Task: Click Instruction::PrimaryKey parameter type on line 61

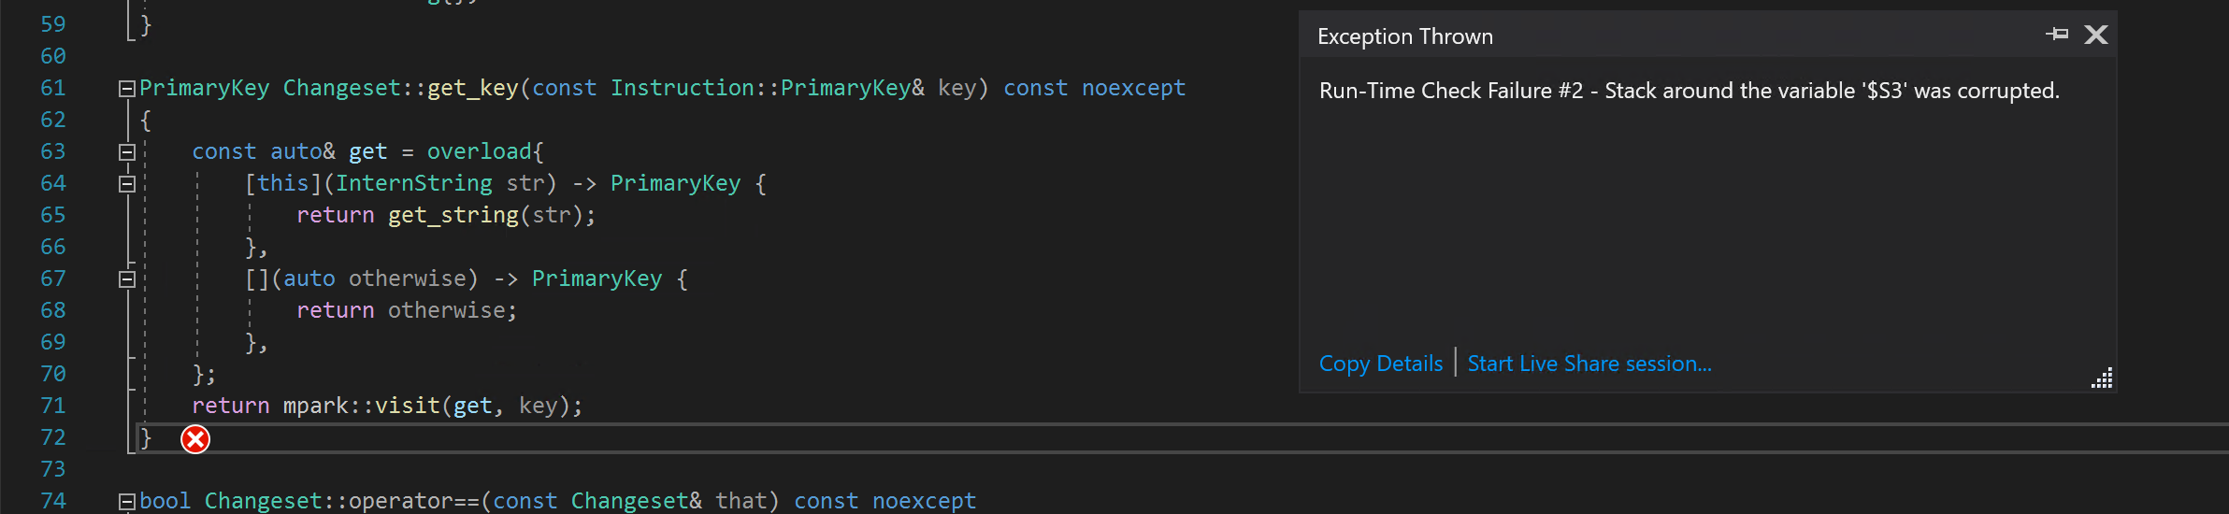Action: (768, 88)
